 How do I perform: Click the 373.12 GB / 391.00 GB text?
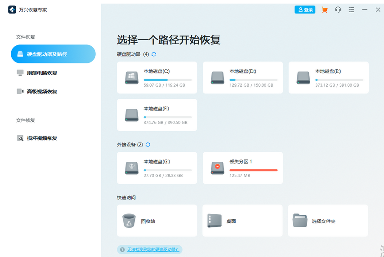337,85
